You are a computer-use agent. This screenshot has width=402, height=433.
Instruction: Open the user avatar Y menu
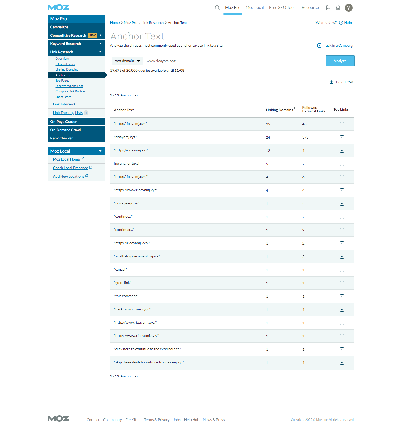tap(349, 8)
